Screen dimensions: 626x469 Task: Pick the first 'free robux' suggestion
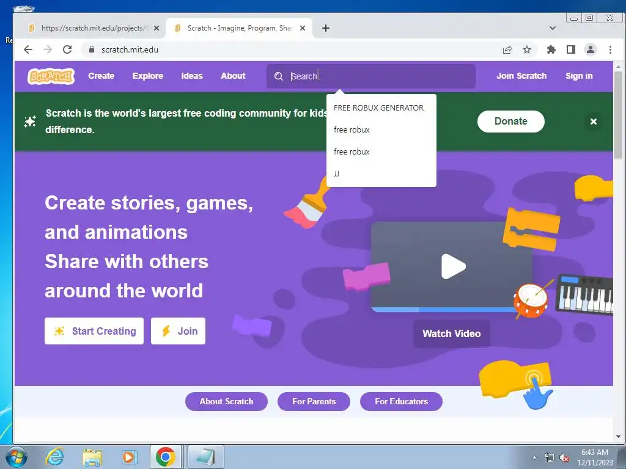tap(381, 129)
